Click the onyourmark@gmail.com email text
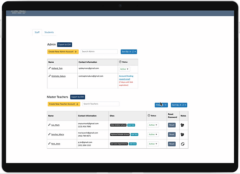Screen dimensions: 240x174 click(88, 123)
